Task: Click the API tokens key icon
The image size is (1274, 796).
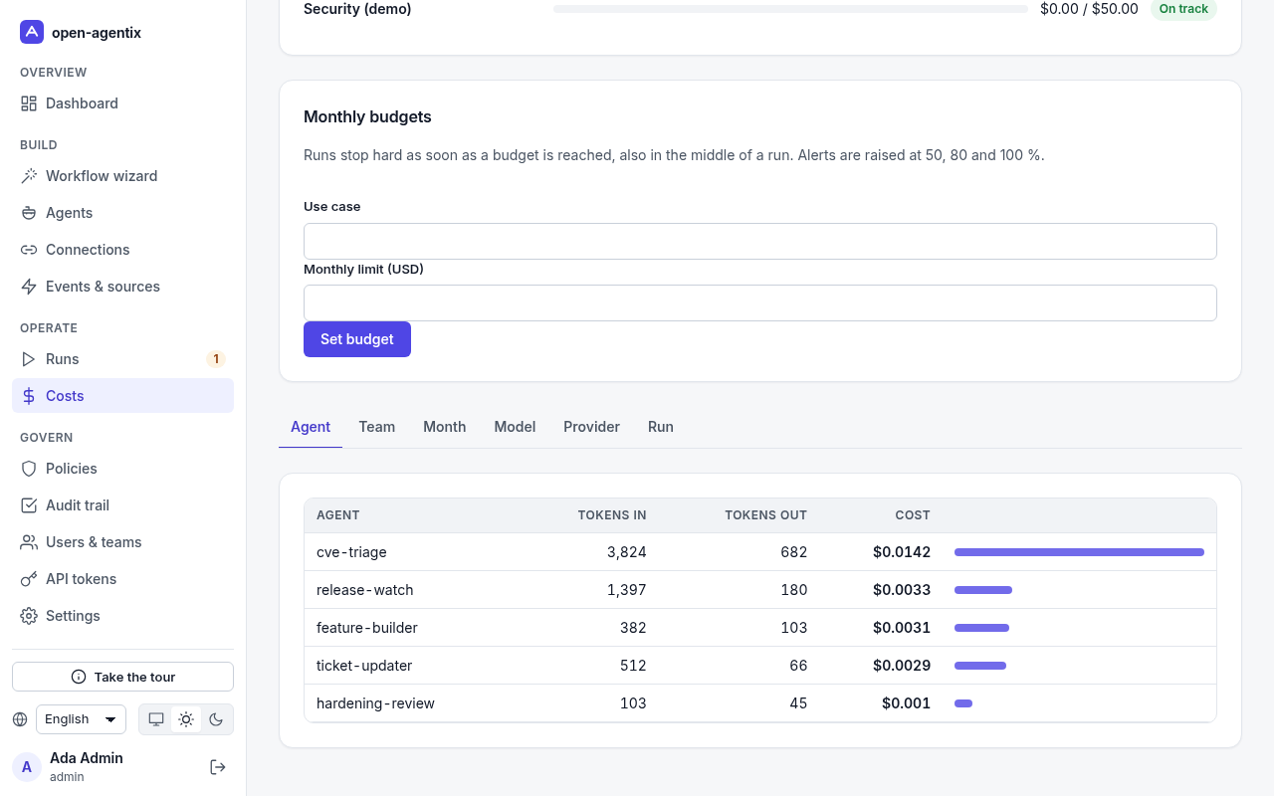Action: click(29, 579)
